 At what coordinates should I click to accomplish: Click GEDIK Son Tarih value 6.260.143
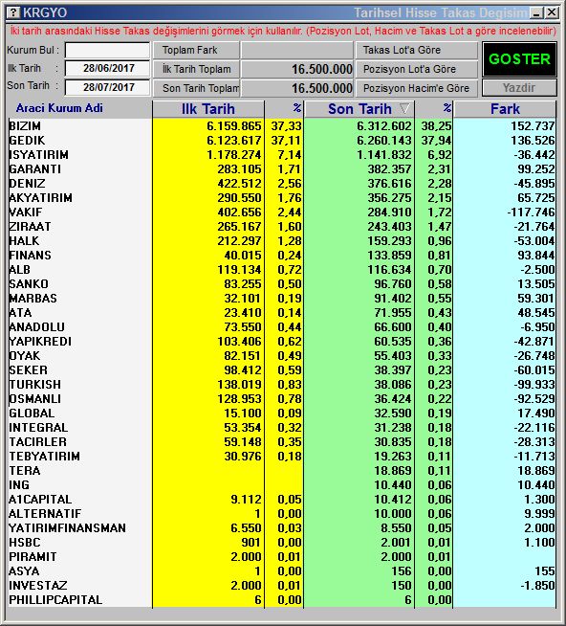(x=383, y=141)
